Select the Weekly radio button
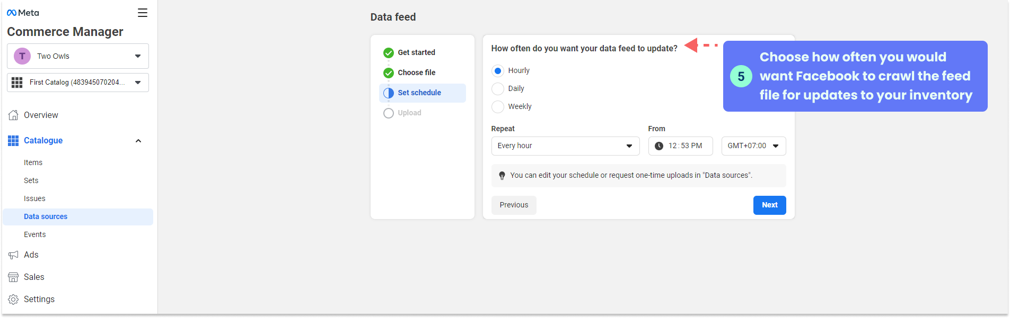 498,107
